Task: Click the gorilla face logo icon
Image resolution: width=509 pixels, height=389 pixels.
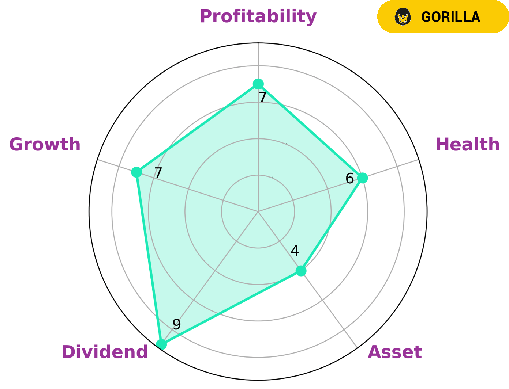Action: (403, 17)
